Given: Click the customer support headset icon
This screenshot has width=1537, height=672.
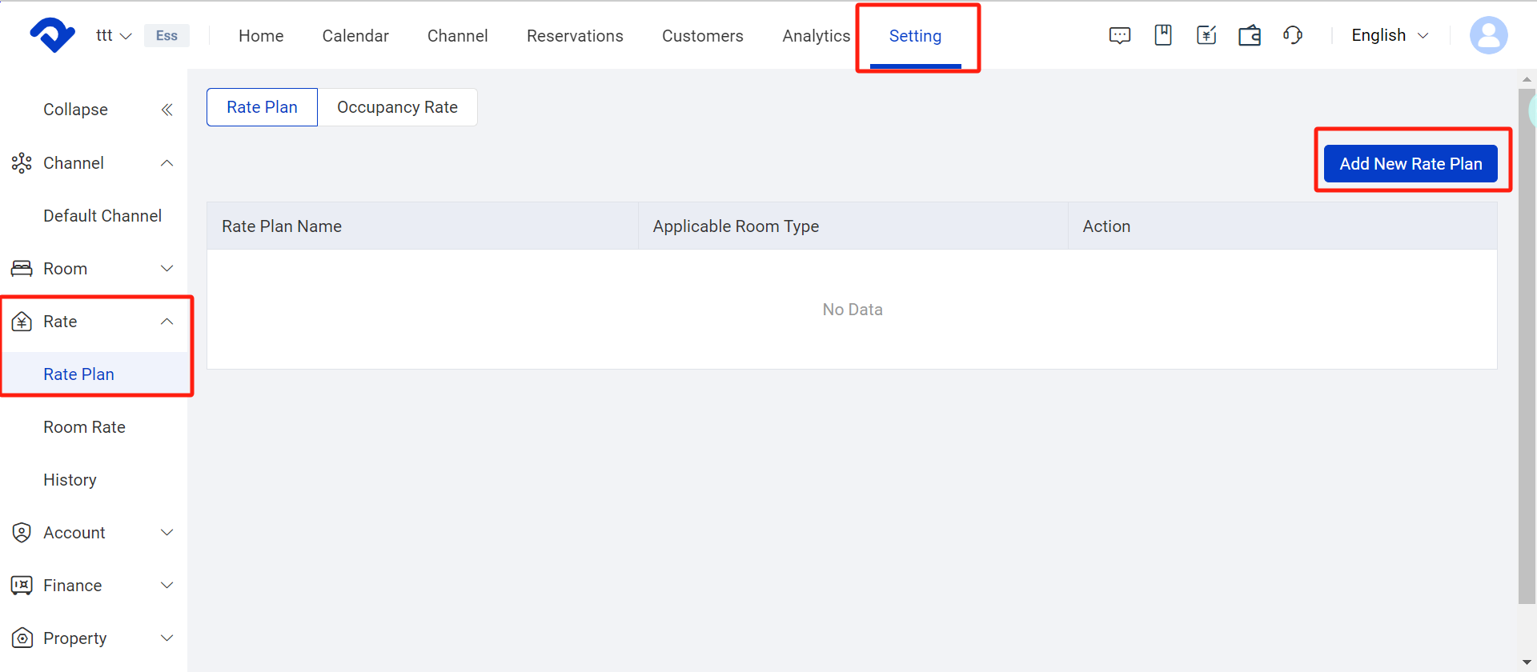Looking at the screenshot, I should tap(1292, 35).
